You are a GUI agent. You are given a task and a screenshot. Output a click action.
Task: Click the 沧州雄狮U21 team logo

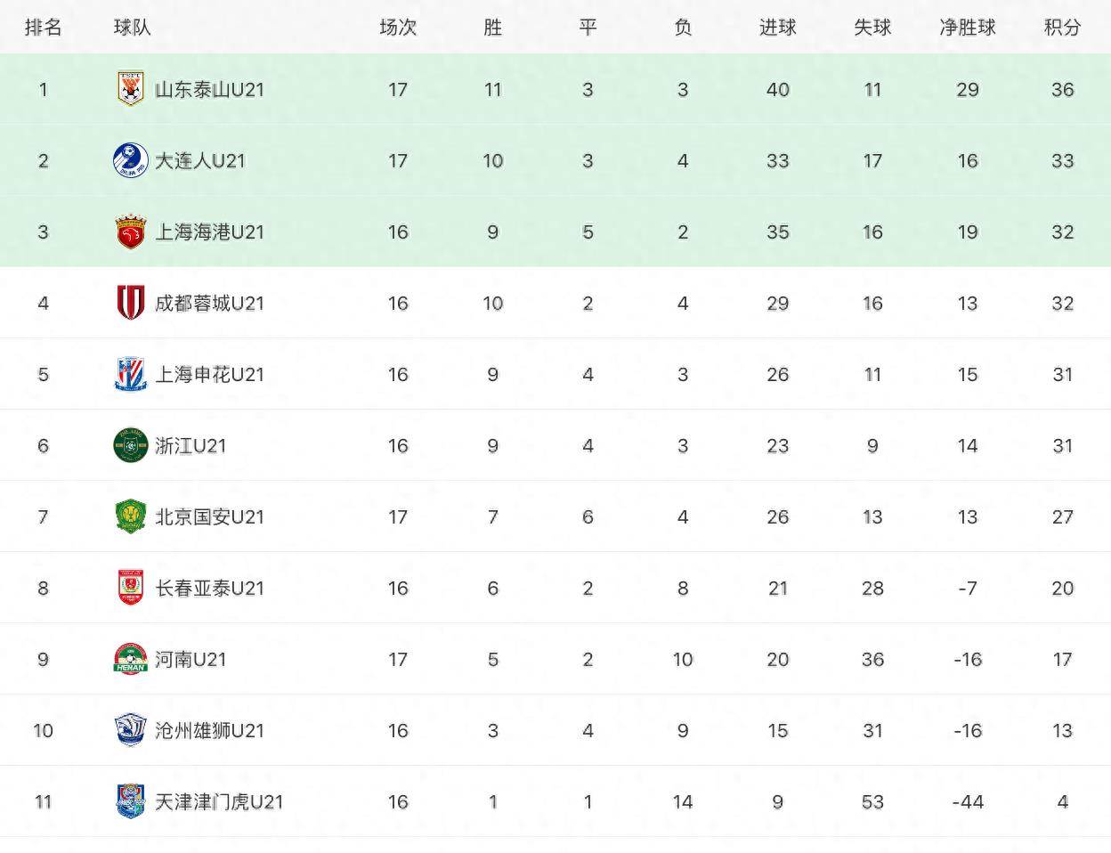pyautogui.click(x=131, y=730)
